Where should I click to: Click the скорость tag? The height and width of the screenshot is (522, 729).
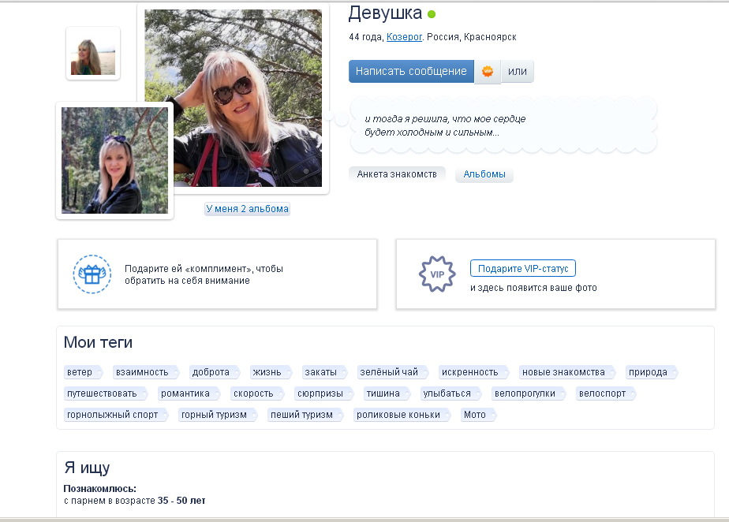[256, 393]
